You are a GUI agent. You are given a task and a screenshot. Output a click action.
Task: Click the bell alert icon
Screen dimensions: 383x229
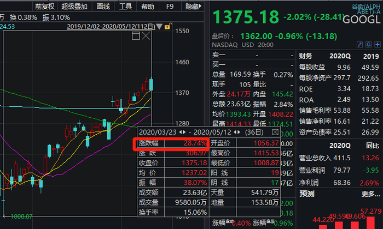(369, 45)
